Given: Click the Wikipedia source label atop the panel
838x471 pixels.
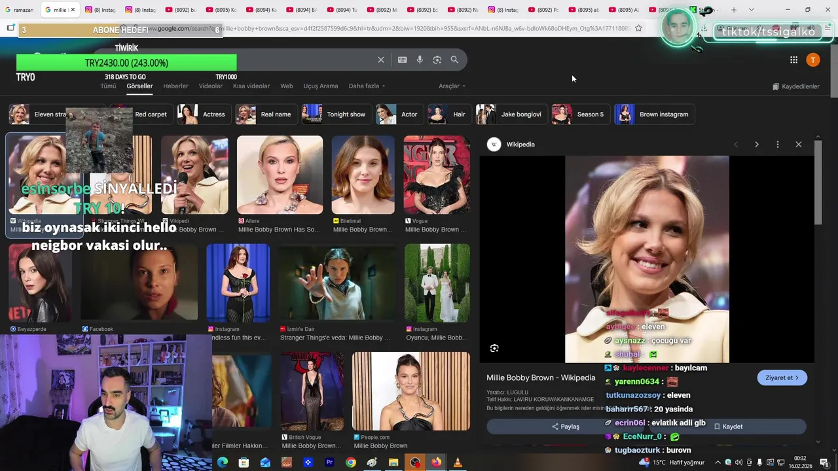Looking at the screenshot, I should tap(520, 145).
